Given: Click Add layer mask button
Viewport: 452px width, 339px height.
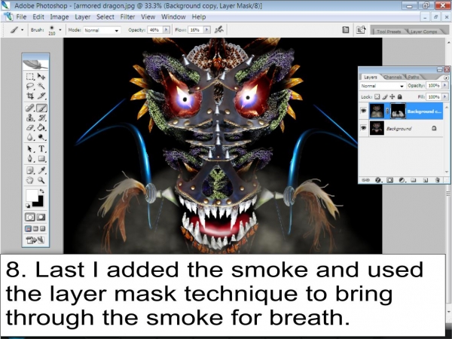Looking at the screenshot, I should 389,180.
